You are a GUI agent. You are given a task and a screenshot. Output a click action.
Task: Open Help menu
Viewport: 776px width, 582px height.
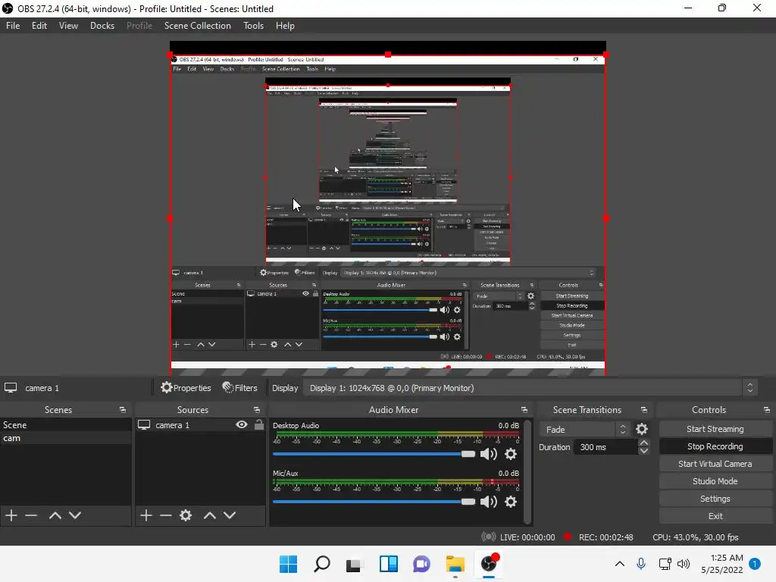[285, 26]
